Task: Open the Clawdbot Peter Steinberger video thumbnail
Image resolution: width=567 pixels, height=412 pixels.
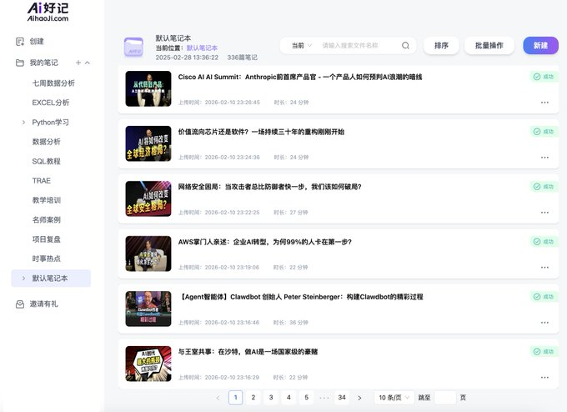Action: (x=148, y=309)
